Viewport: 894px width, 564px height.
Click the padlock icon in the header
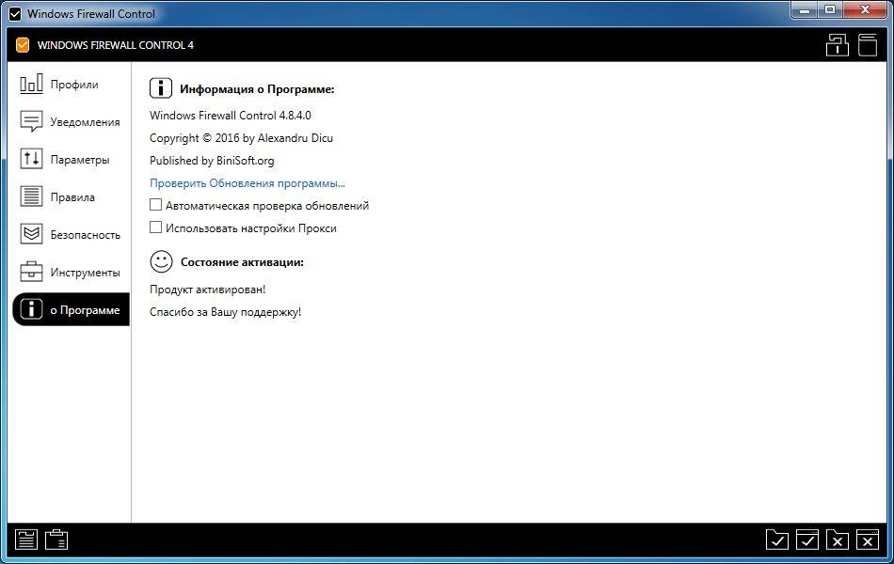pos(837,45)
